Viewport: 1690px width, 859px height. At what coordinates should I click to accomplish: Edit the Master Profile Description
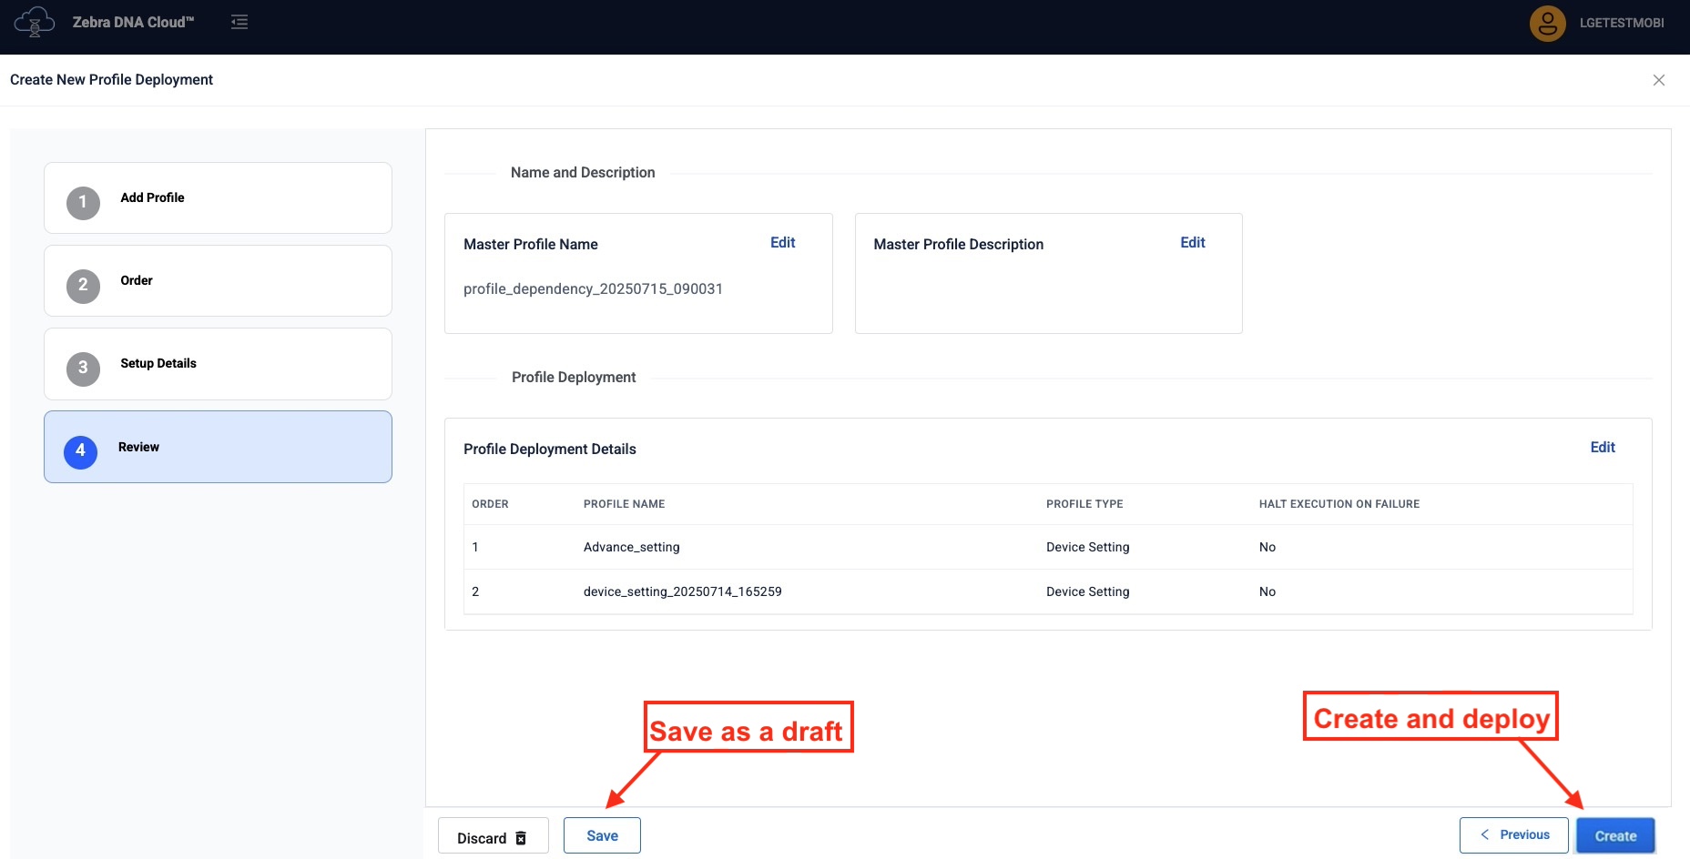pos(1192,243)
